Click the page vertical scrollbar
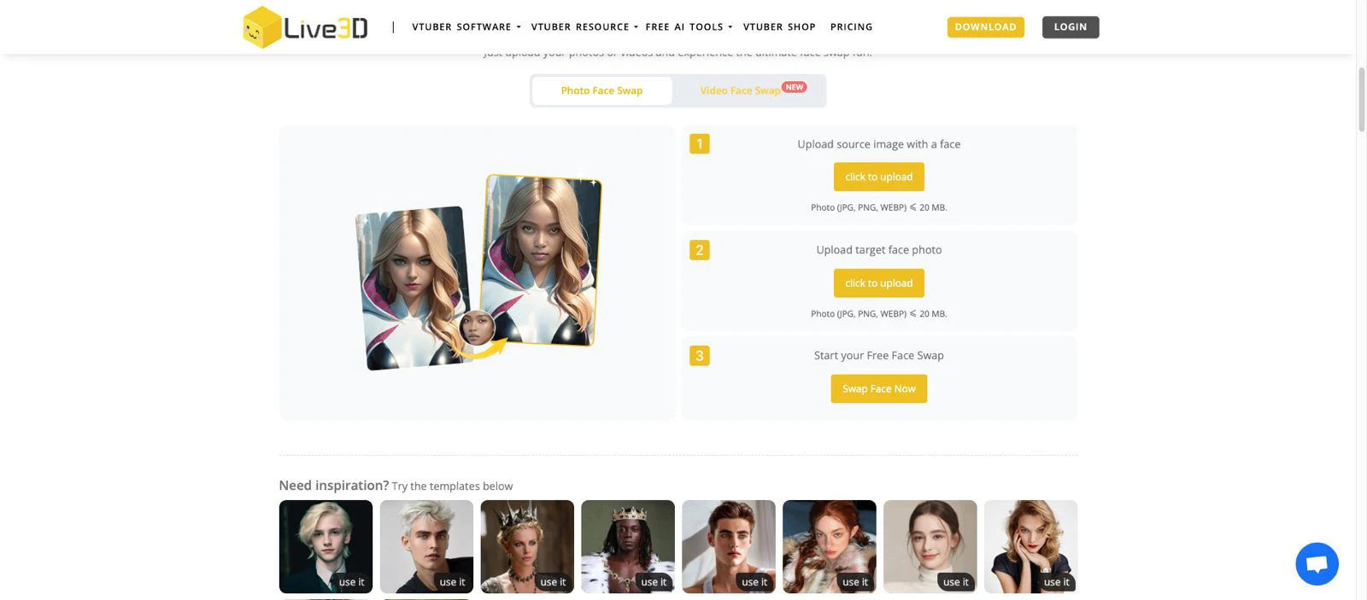The image size is (1367, 600). click(x=1361, y=99)
